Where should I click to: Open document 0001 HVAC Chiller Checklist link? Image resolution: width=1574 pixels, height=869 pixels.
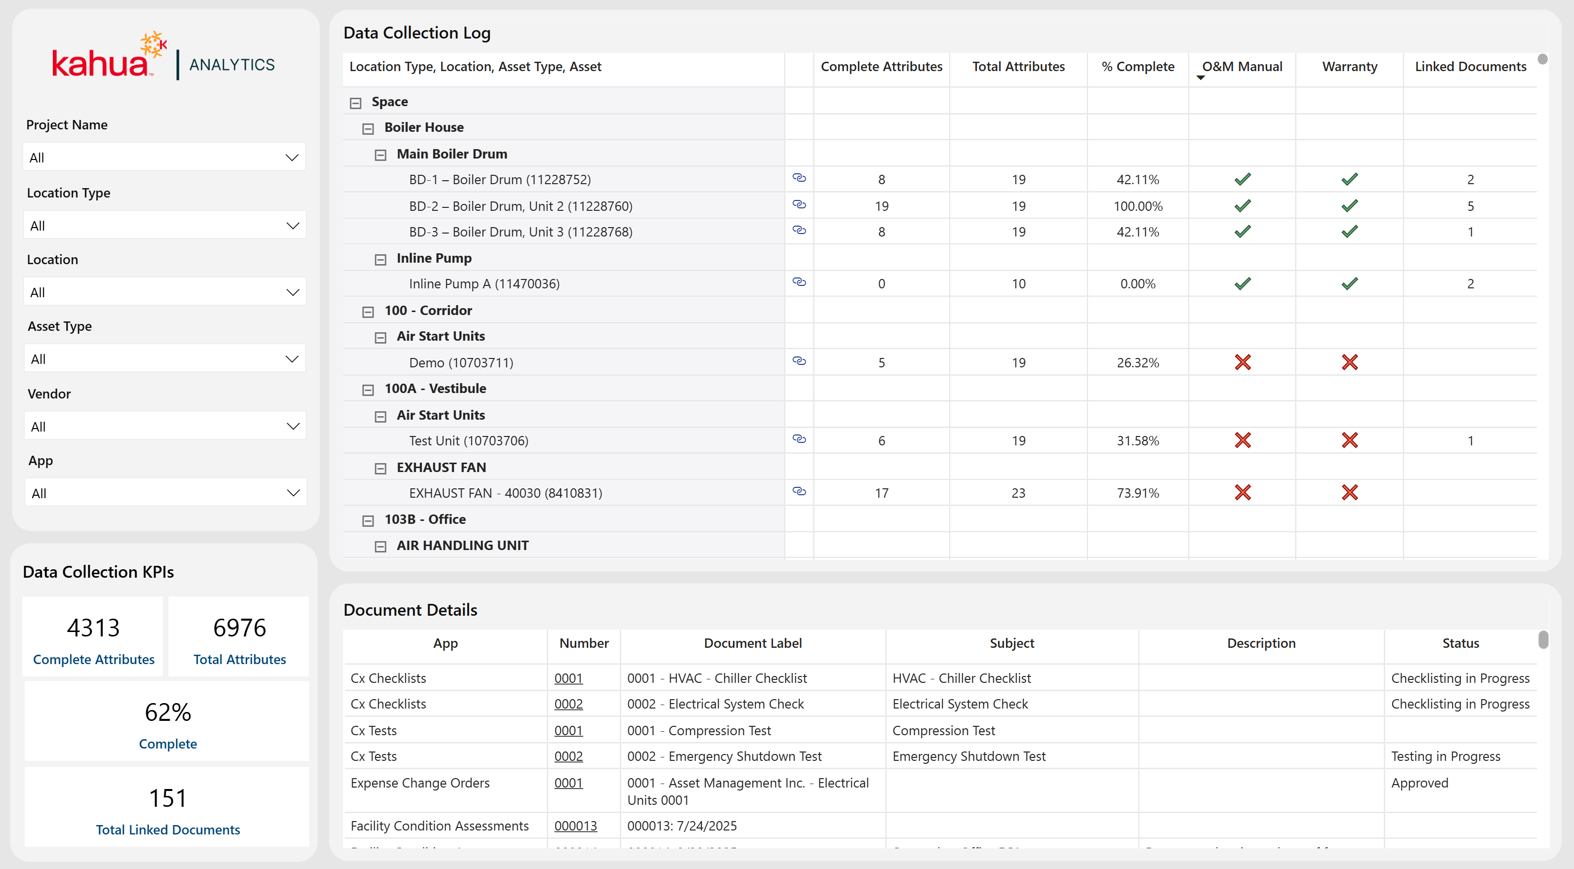[x=567, y=678]
